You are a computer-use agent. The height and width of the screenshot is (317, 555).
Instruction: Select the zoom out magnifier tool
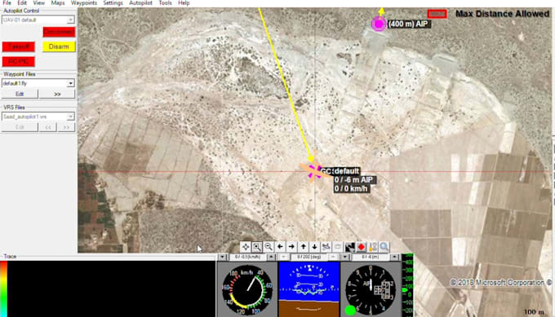tap(269, 247)
